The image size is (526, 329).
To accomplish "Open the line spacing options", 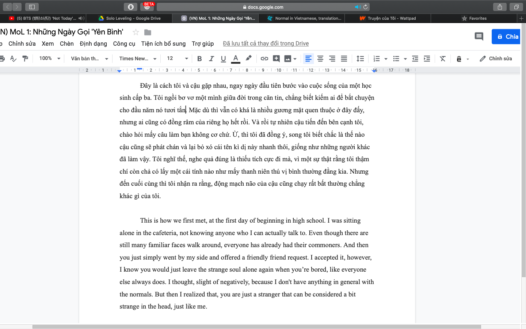I will pyautogui.click(x=360, y=58).
